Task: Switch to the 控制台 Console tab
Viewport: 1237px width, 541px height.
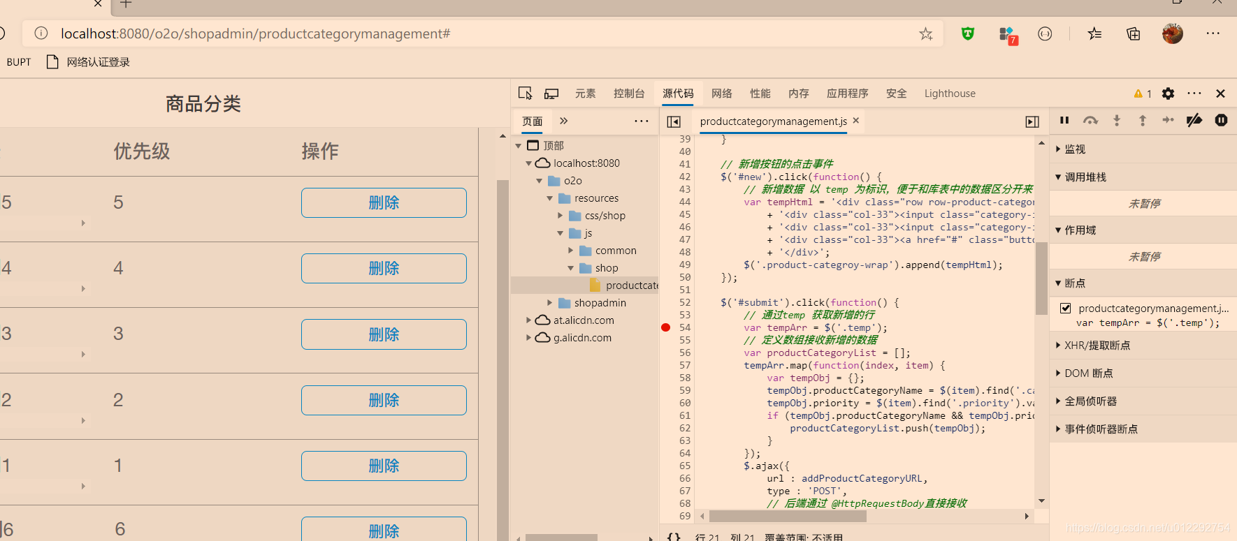Action: click(629, 94)
